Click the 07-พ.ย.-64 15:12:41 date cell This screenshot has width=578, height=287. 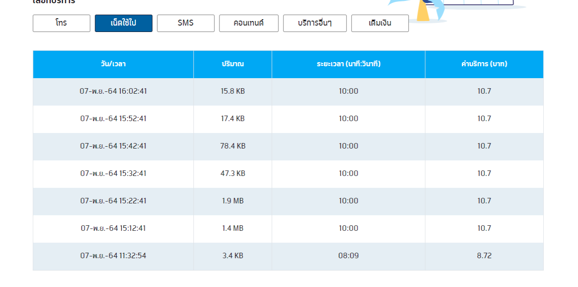113,229
